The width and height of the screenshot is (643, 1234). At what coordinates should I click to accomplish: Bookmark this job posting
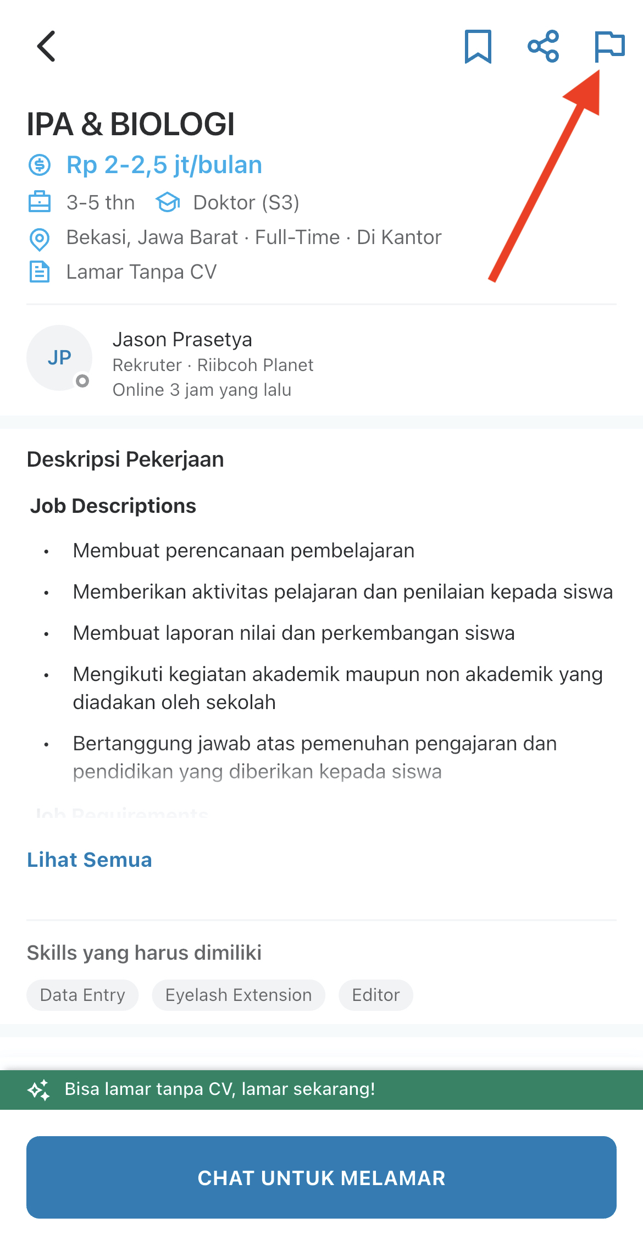(x=478, y=47)
